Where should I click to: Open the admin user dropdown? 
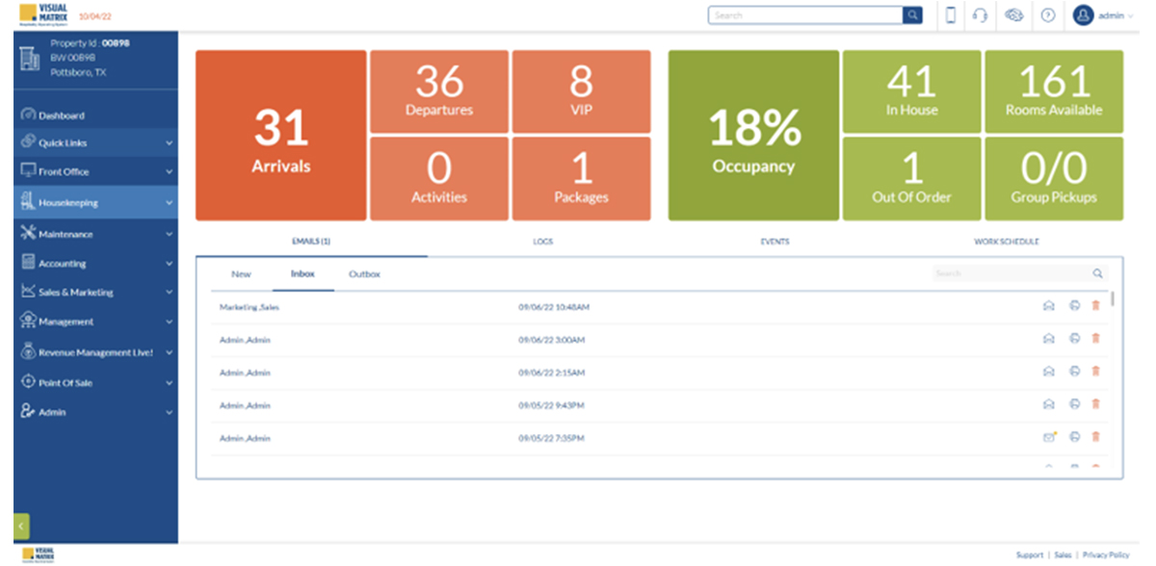pyautogui.click(x=1104, y=15)
